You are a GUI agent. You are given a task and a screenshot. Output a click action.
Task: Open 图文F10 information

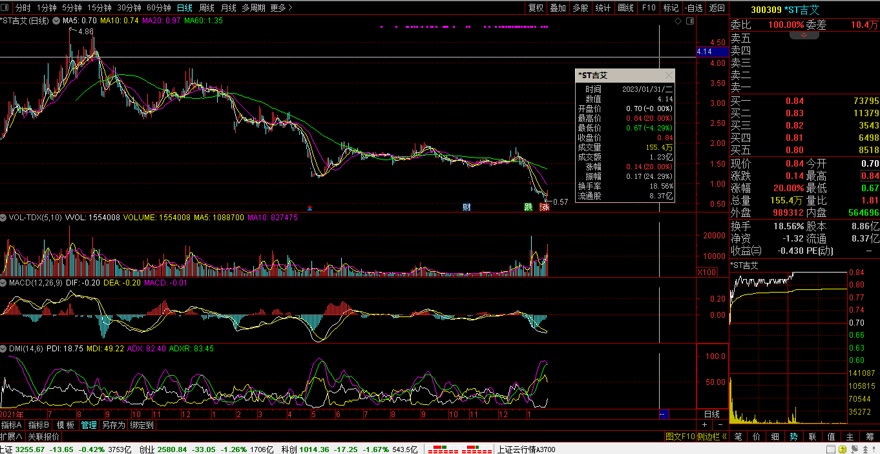[680, 437]
